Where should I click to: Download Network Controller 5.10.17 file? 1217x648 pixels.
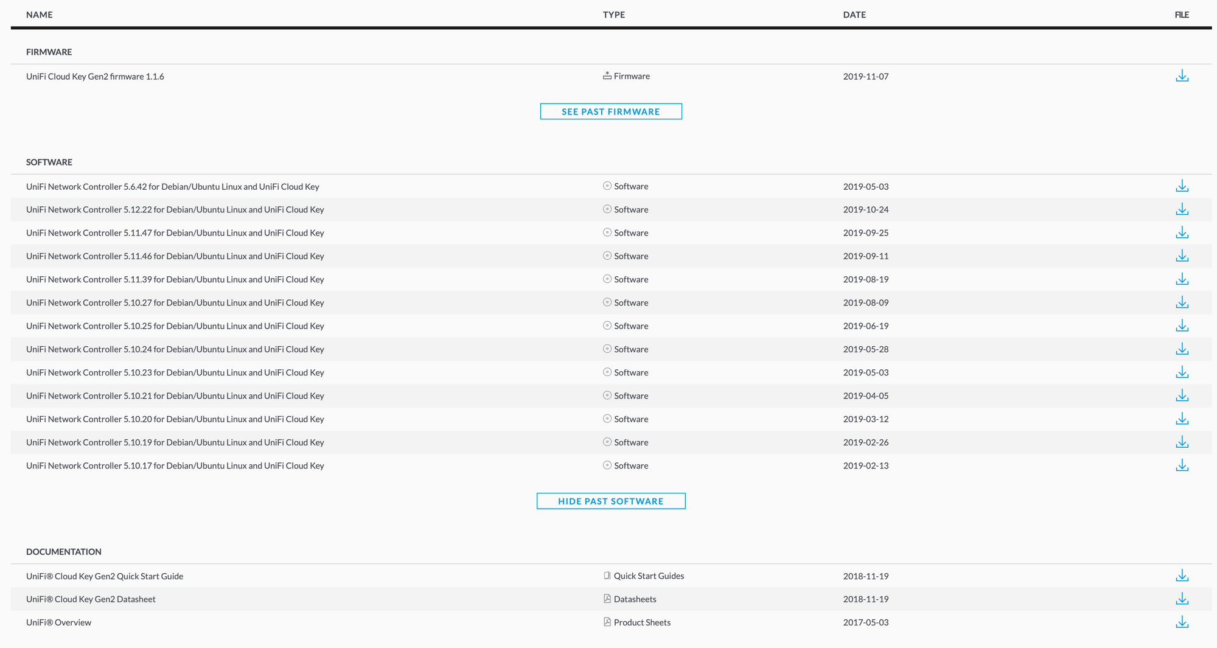[1182, 465]
